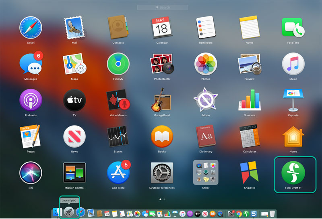Open Podcasts in Launchpad grid
The width and height of the screenshot is (322, 219).
(31, 100)
